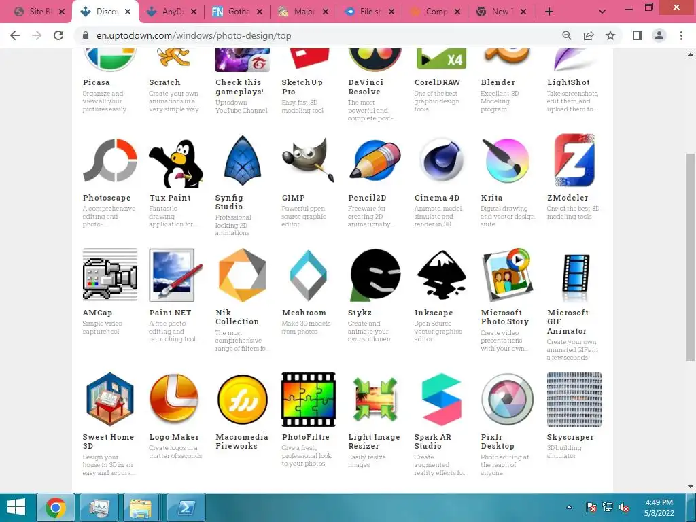The width and height of the screenshot is (696, 522).
Task: Select the Logo Maker orange icon
Action: tap(174, 398)
